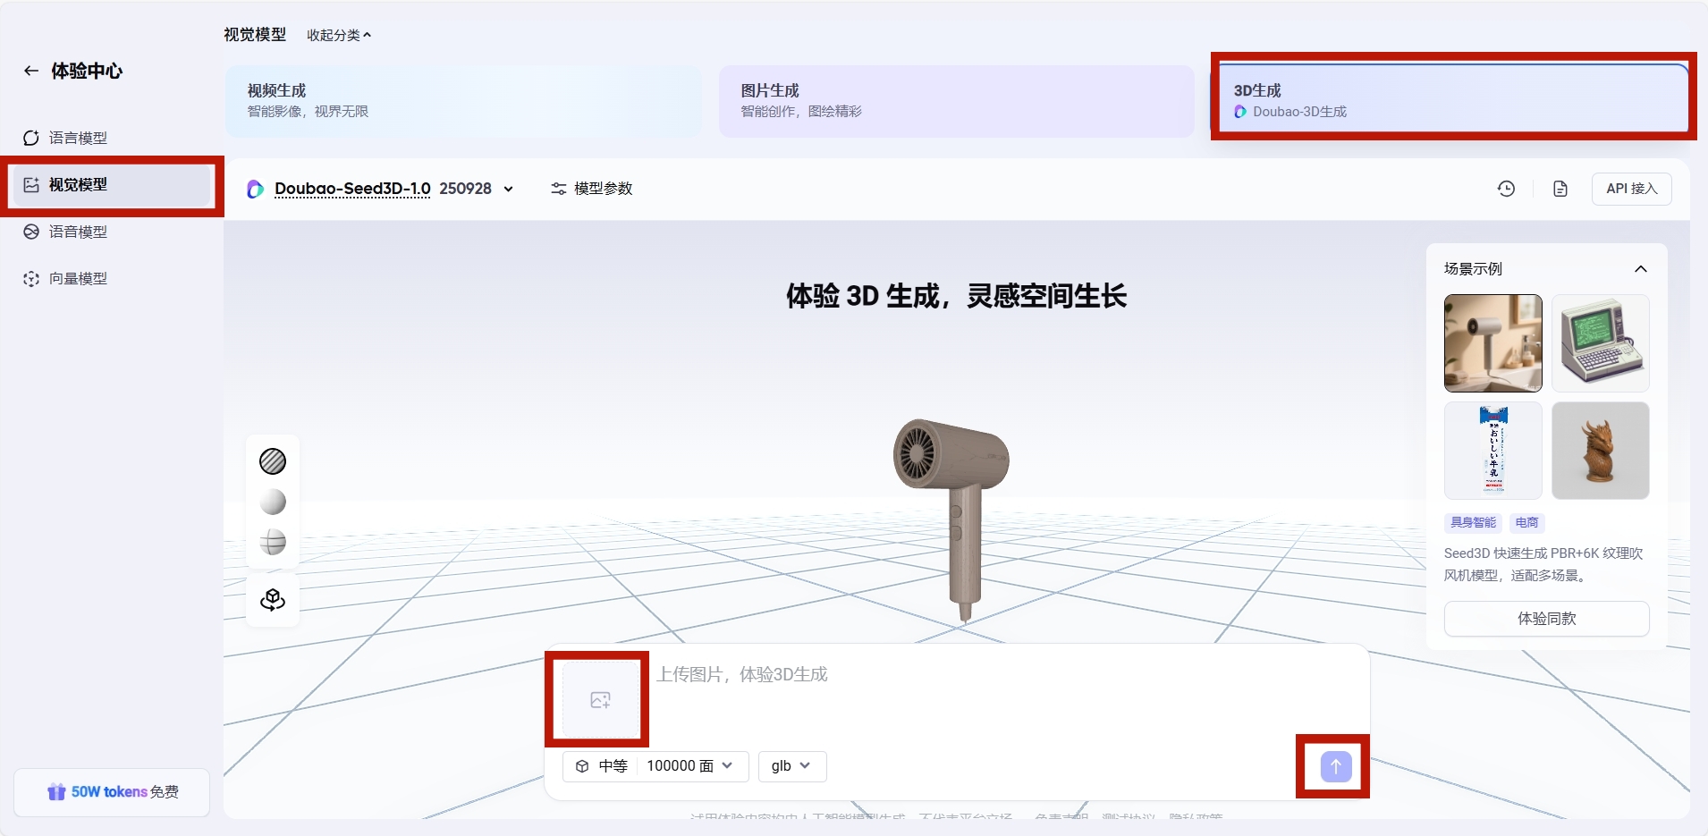Screen dimensions: 1708x836
Task: Switch to the 图片生成 tab
Action: pyautogui.click(x=956, y=101)
